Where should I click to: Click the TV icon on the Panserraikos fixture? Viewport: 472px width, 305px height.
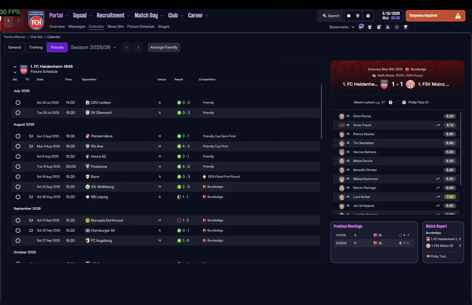[31, 136]
